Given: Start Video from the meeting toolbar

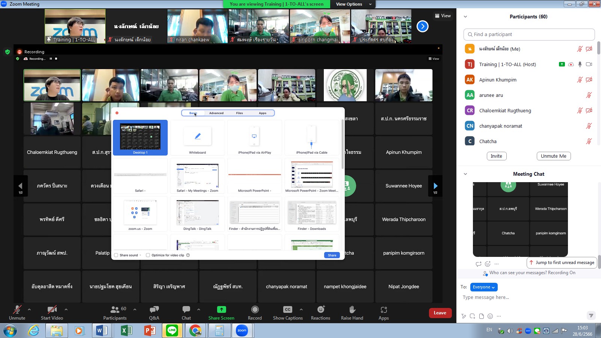Looking at the screenshot, I should [52, 312].
